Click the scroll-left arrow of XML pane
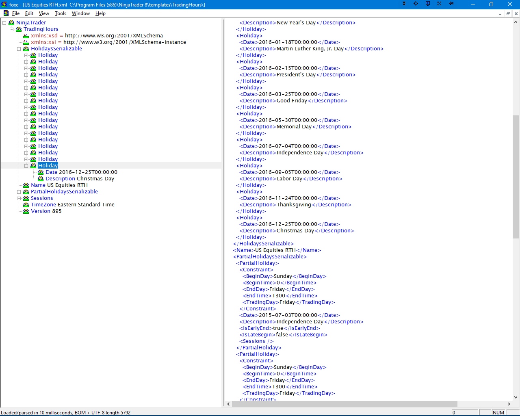The image size is (520, 416). click(228, 404)
